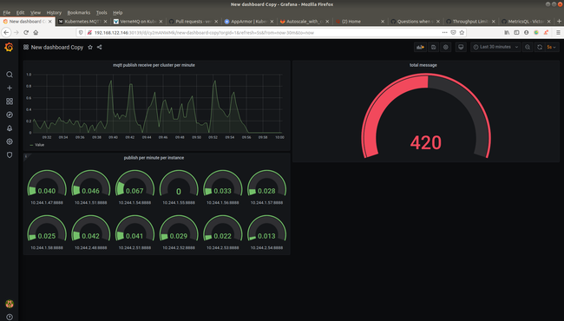Open the Help question mark icon
The image size is (564, 321).
tap(10, 317)
